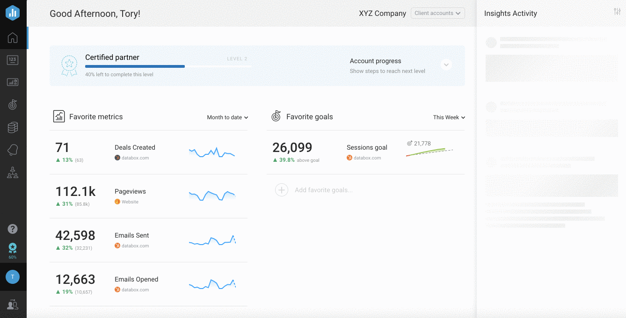Open the Dashboards sidebar icon

13,82
